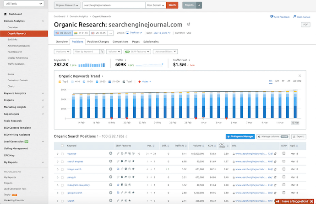Add penguin keyword with plus icon
Viewport: 316px width, 204px height.
[x=111, y=177]
